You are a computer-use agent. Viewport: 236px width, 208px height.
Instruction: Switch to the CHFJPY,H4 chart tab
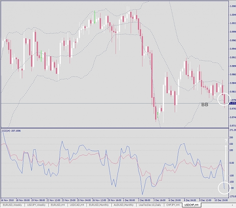pos(173,205)
